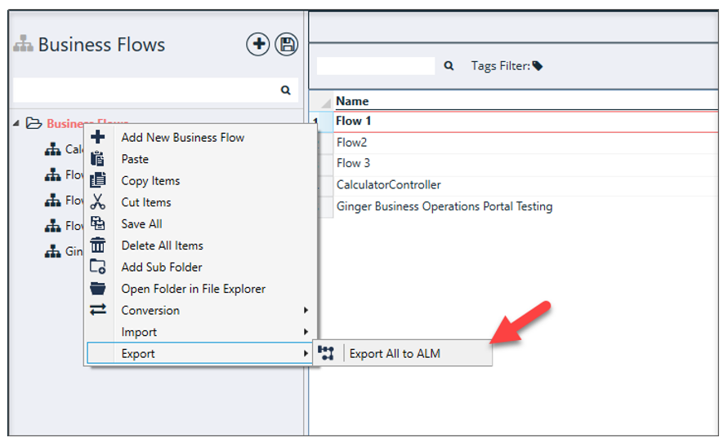Select Open Folder in File Explorer
Screen dimensions: 728x442
pos(193,289)
